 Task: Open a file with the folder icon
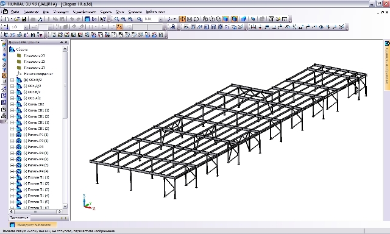(17, 19)
